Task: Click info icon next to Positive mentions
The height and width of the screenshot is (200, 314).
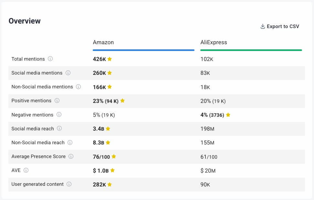Action: pyautogui.click(x=57, y=100)
